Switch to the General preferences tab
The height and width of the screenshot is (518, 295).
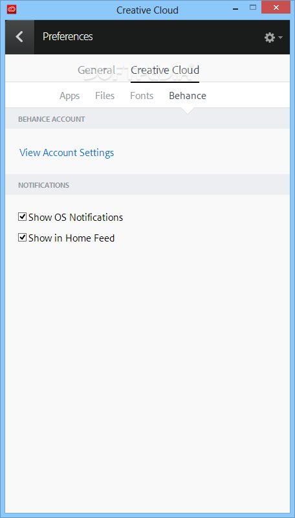point(96,70)
